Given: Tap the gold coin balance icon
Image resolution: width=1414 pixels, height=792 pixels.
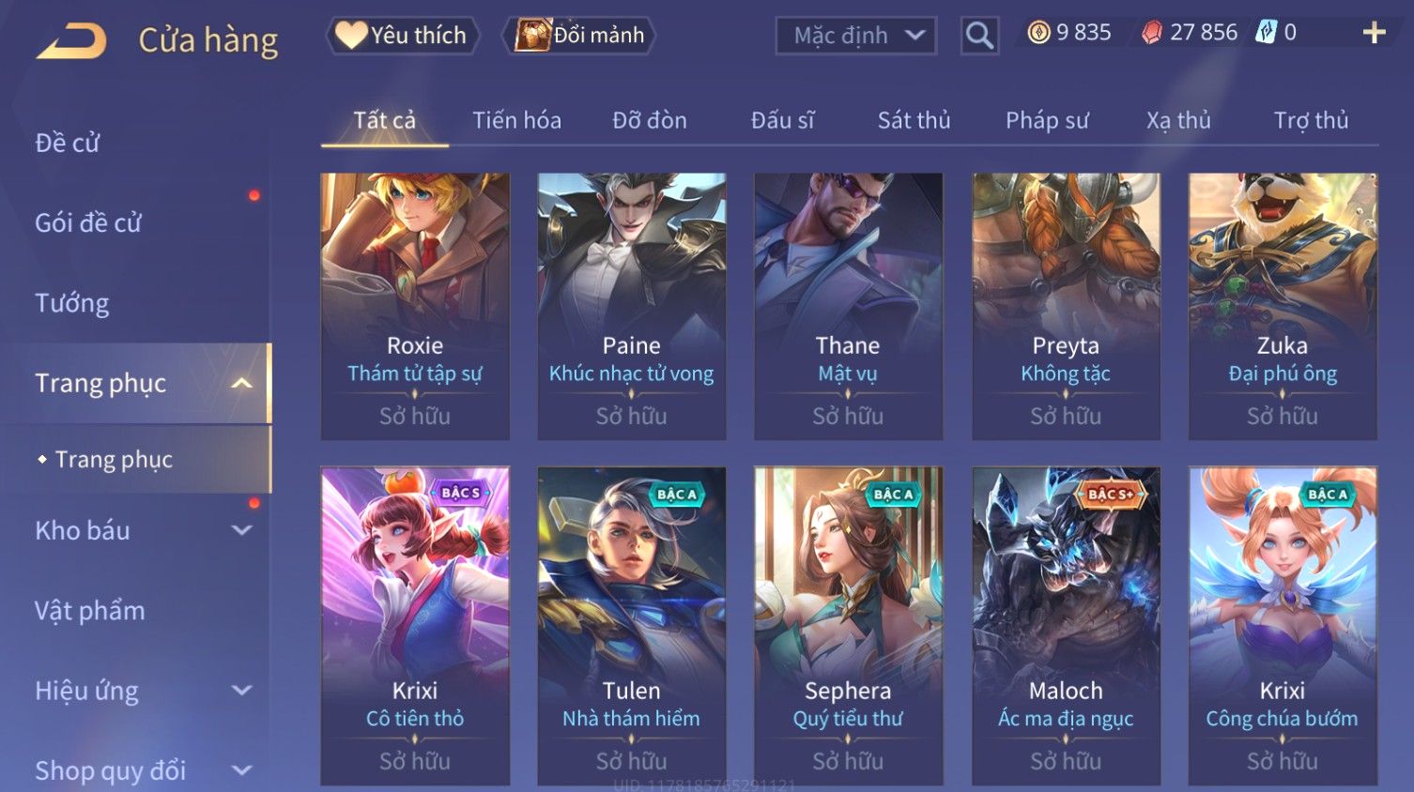Looking at the screenshot, I should tap(1038, 33).
